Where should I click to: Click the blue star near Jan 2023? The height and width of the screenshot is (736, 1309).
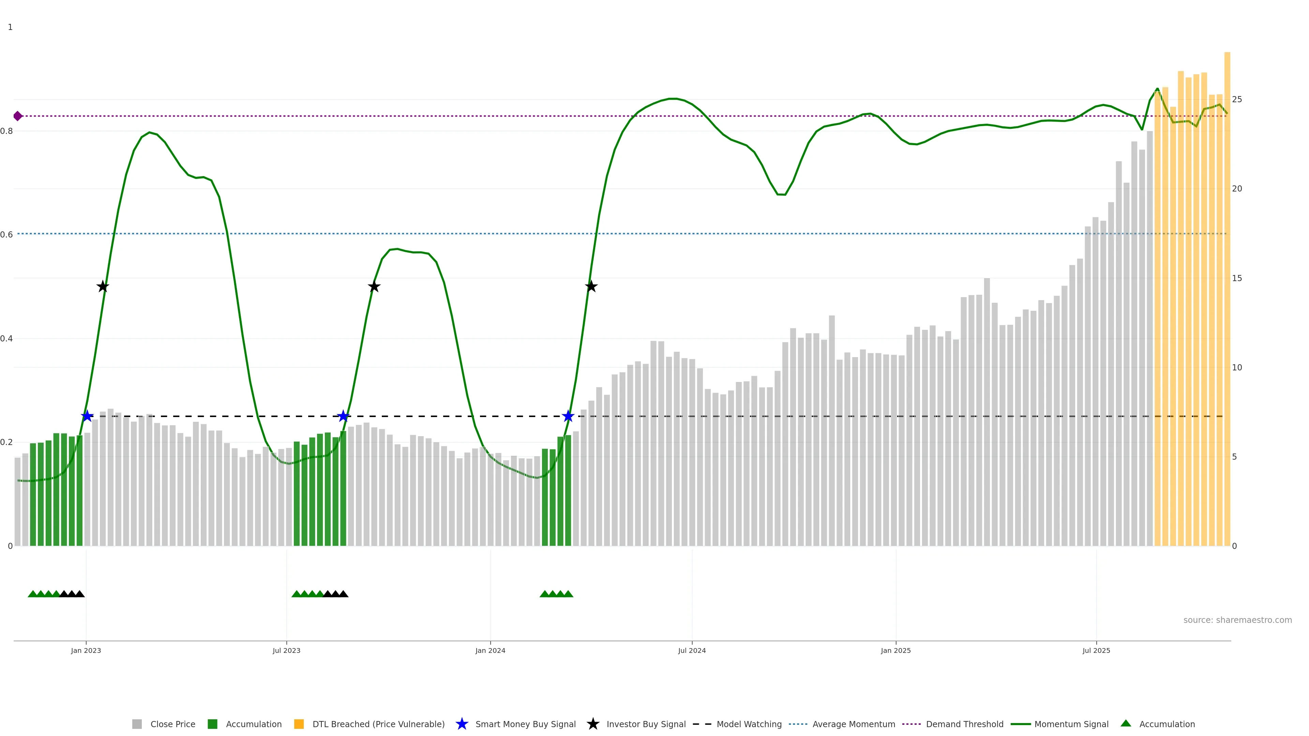click(87, 416)
